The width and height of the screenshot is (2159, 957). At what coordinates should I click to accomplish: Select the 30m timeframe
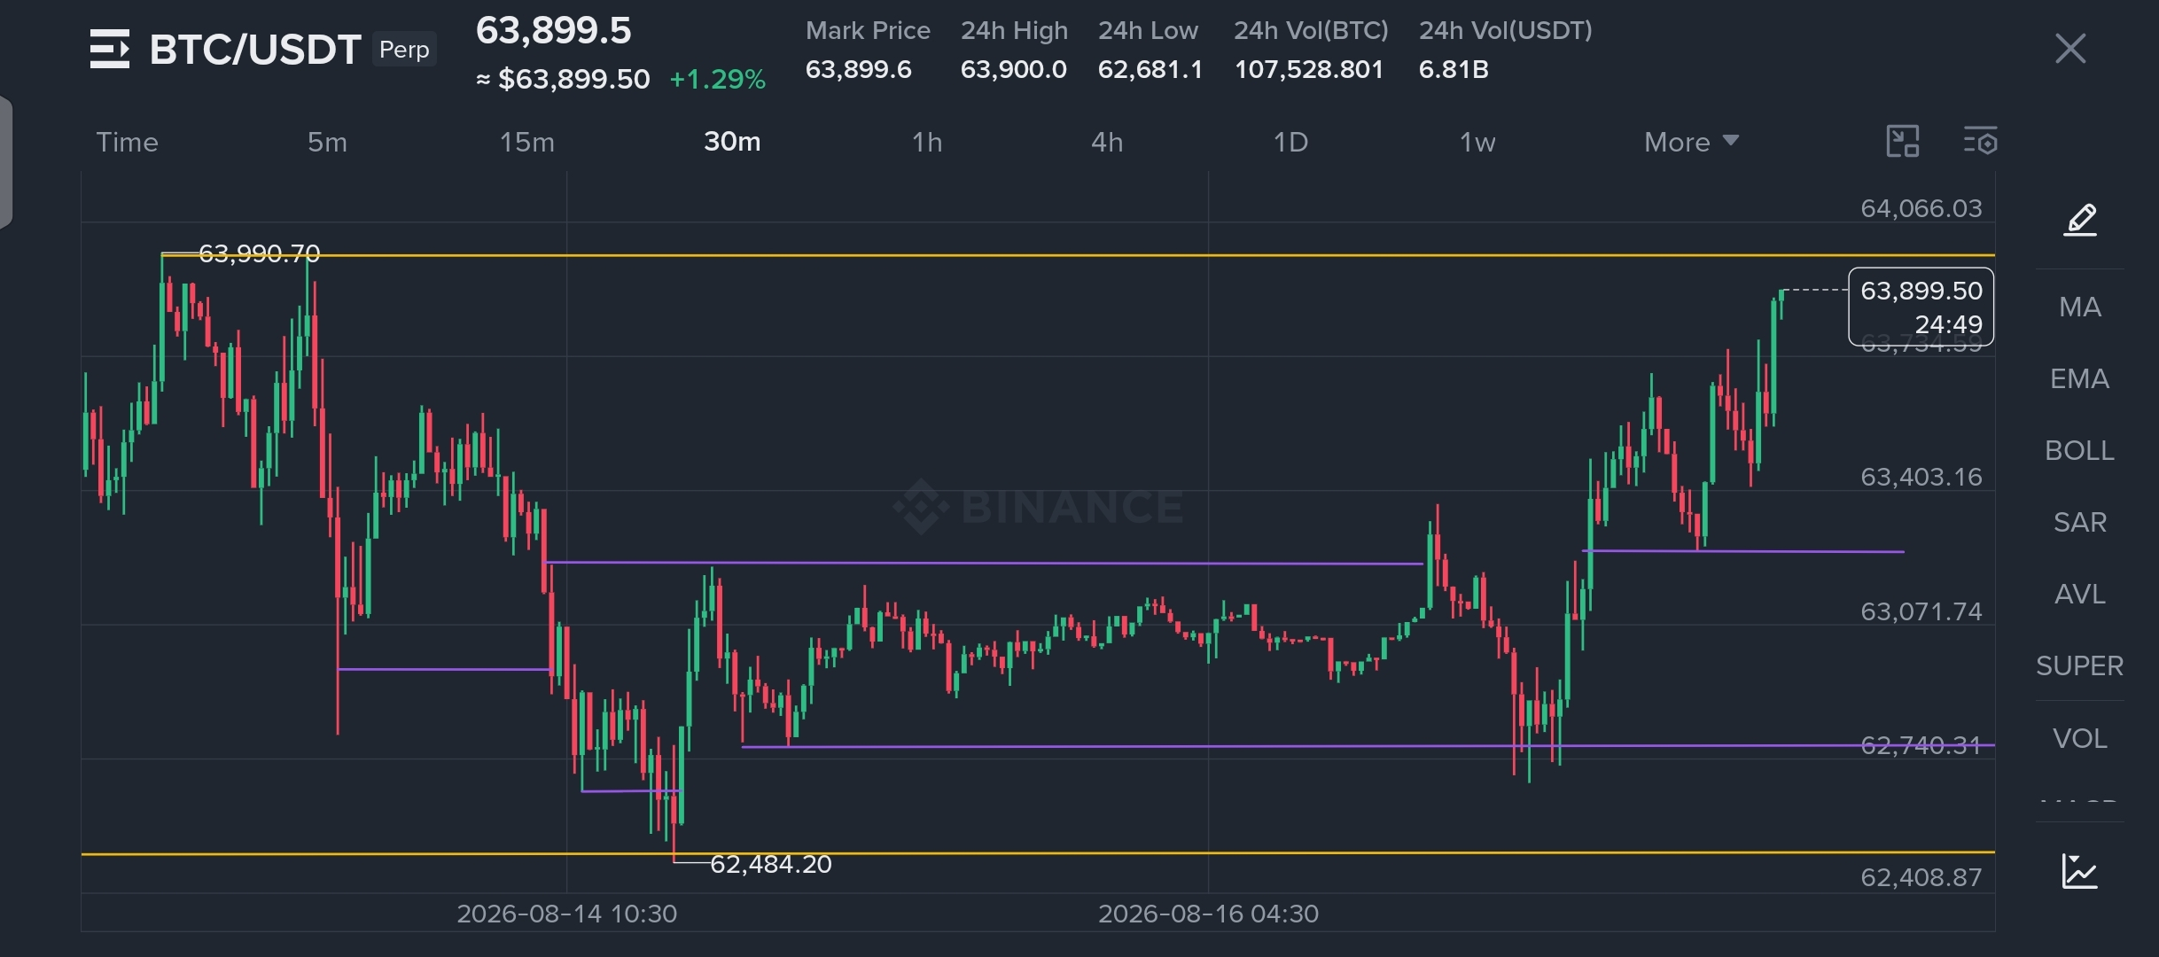point(732,142)
